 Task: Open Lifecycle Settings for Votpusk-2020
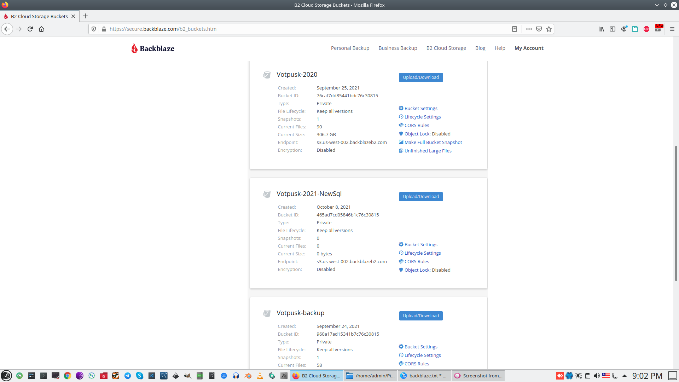[422, 117]
